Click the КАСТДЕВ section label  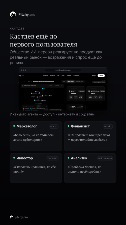point(17,29)
